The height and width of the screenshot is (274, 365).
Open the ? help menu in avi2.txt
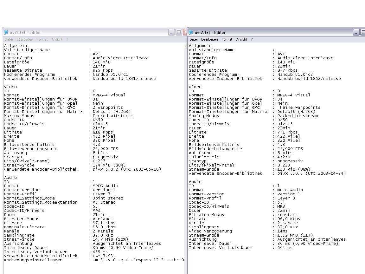tap(252, 39)
